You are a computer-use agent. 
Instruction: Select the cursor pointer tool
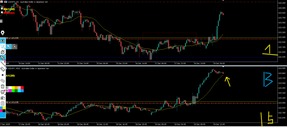pyautogui.click(x=3, y=46)
